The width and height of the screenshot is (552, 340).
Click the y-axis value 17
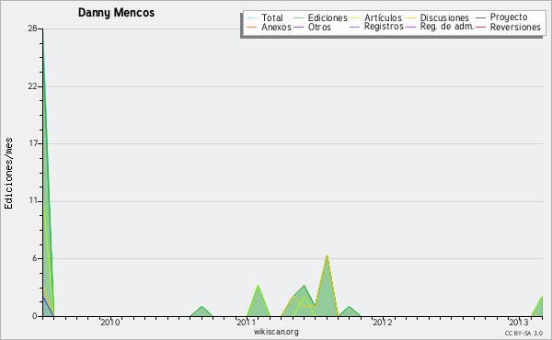tap(33, 143)
